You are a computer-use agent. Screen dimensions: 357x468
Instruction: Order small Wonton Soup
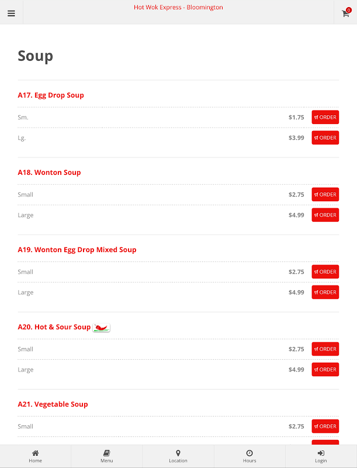325,194
